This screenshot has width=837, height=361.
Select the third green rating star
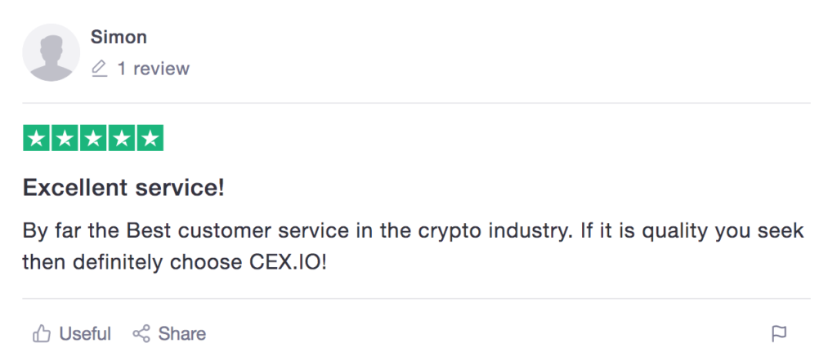point(93,138)
